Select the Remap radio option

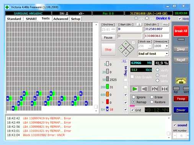pyautogui.click(x=134, y=102)
